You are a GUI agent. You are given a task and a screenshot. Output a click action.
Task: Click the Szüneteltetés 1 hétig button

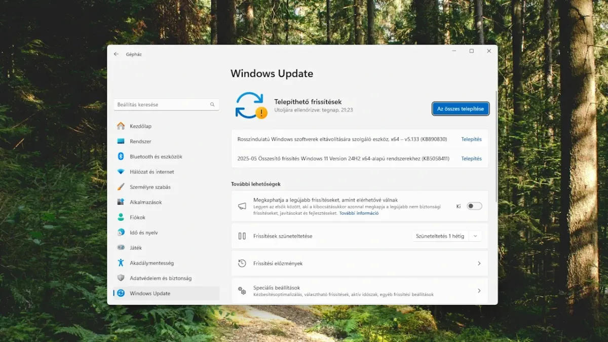tap(440, 236)
